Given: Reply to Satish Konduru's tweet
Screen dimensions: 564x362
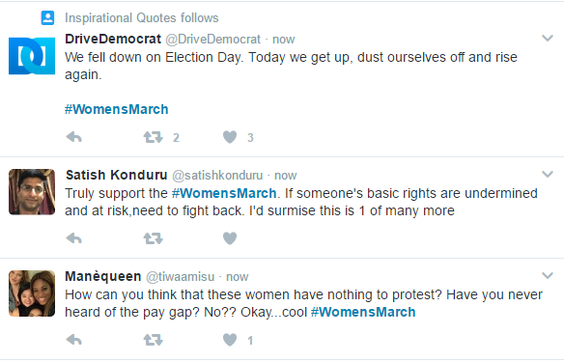Looking at the screenshot, I should 74,238.
